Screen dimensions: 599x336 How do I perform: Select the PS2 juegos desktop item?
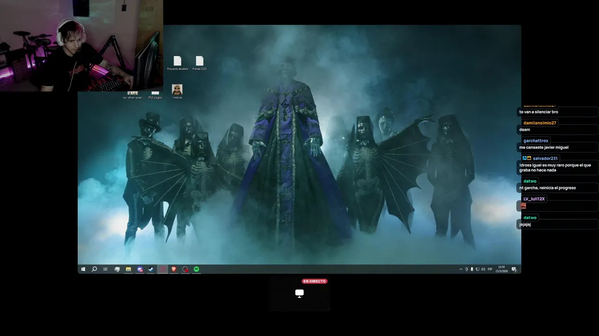(x=155, y=95)
